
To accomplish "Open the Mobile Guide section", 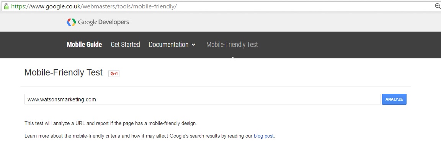I will click(84, 45).
